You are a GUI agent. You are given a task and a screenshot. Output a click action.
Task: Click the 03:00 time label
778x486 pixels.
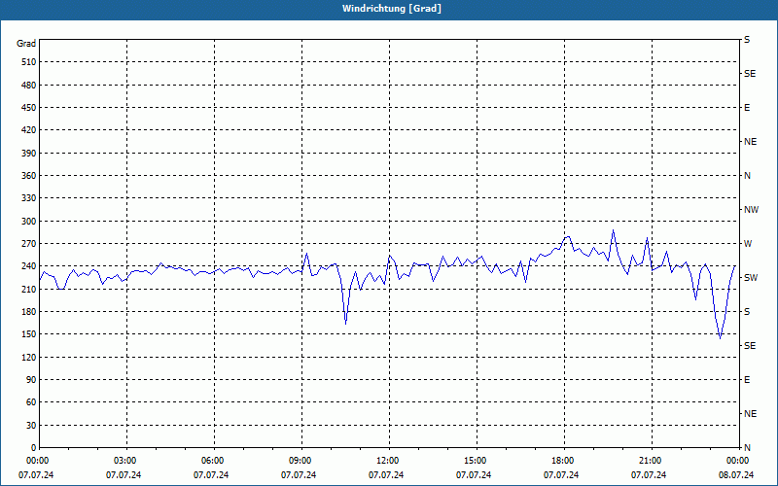click(124, 460)
